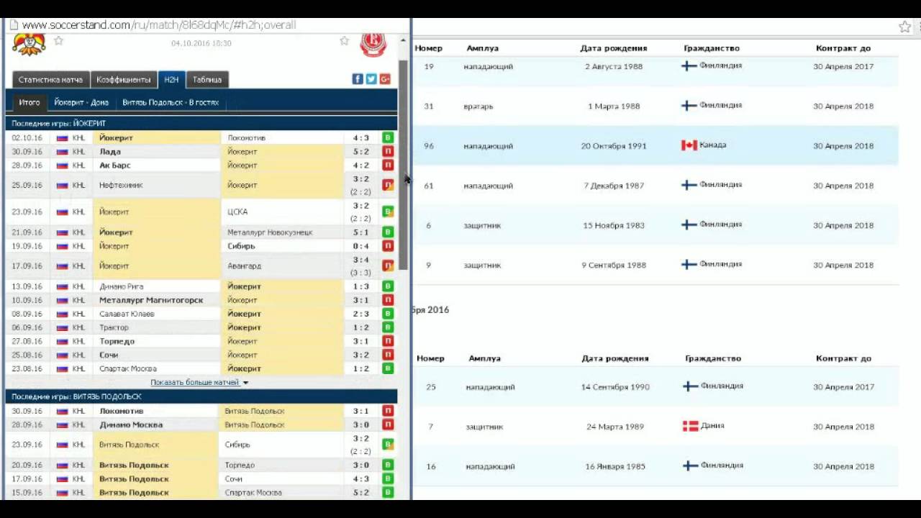Page icon in left browser address bar

[13, 25]
